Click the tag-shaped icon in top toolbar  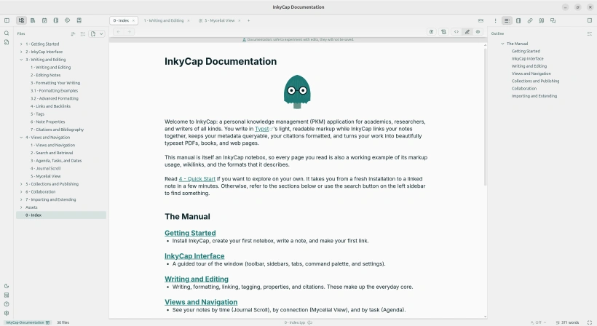[x=68, y=20]
